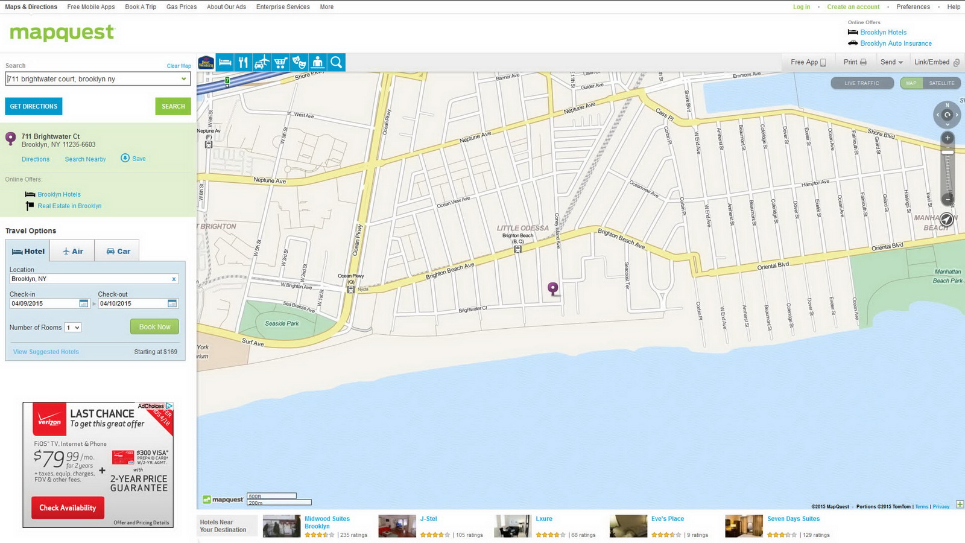965x543 pixels.
Task: Open the check-out calendar icon
Action: [x=172, y=303]
